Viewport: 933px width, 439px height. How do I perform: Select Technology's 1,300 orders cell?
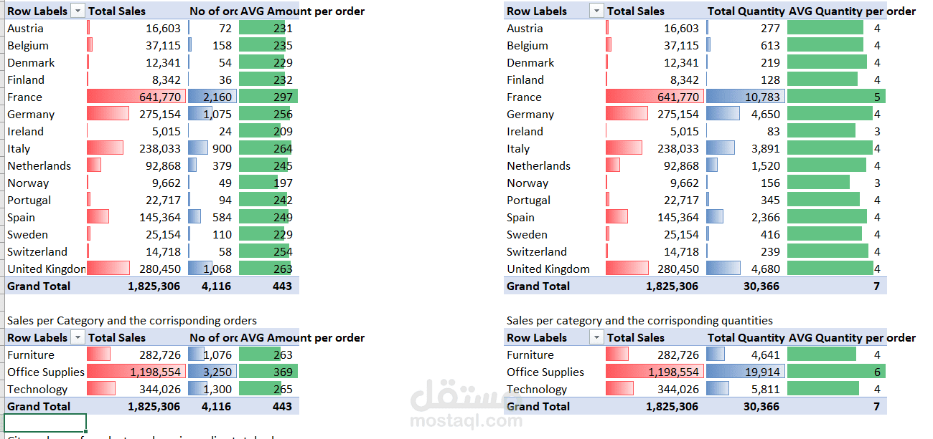[212, 389]
